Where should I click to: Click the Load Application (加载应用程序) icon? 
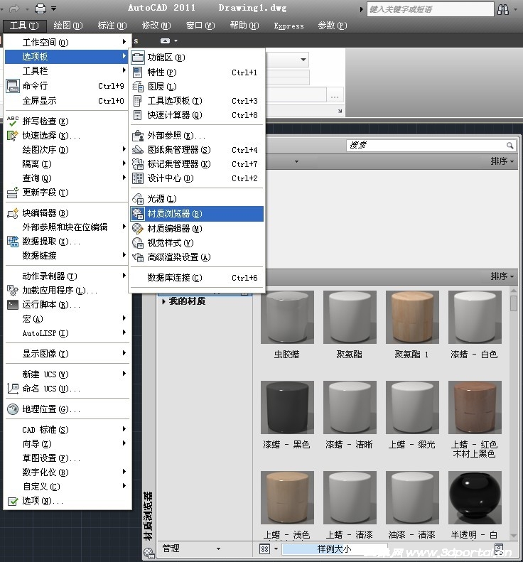[x=13, y=291]
